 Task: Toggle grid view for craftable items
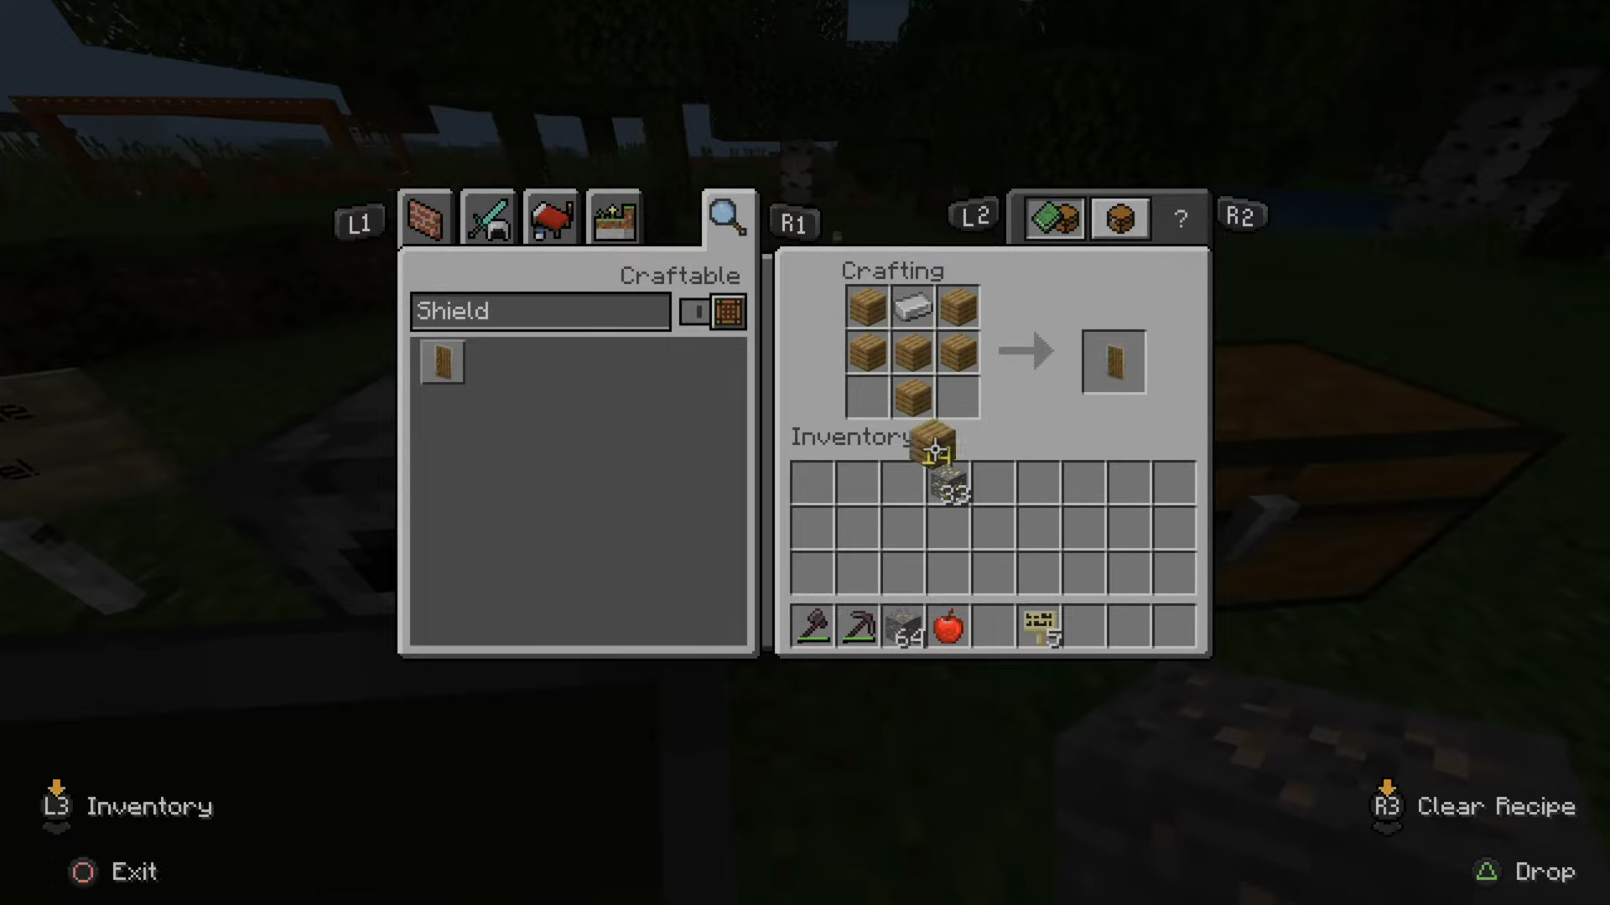(728, 311)
